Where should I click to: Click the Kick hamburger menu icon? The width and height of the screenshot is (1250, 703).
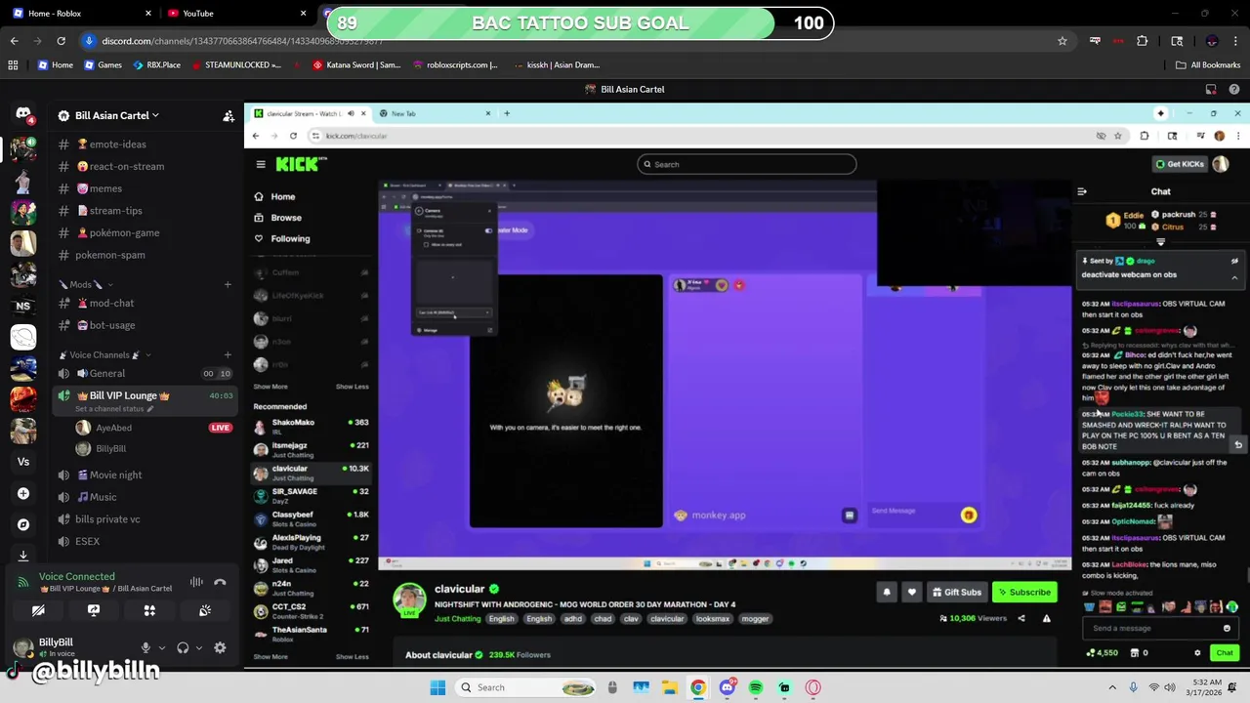click(261, 164)
